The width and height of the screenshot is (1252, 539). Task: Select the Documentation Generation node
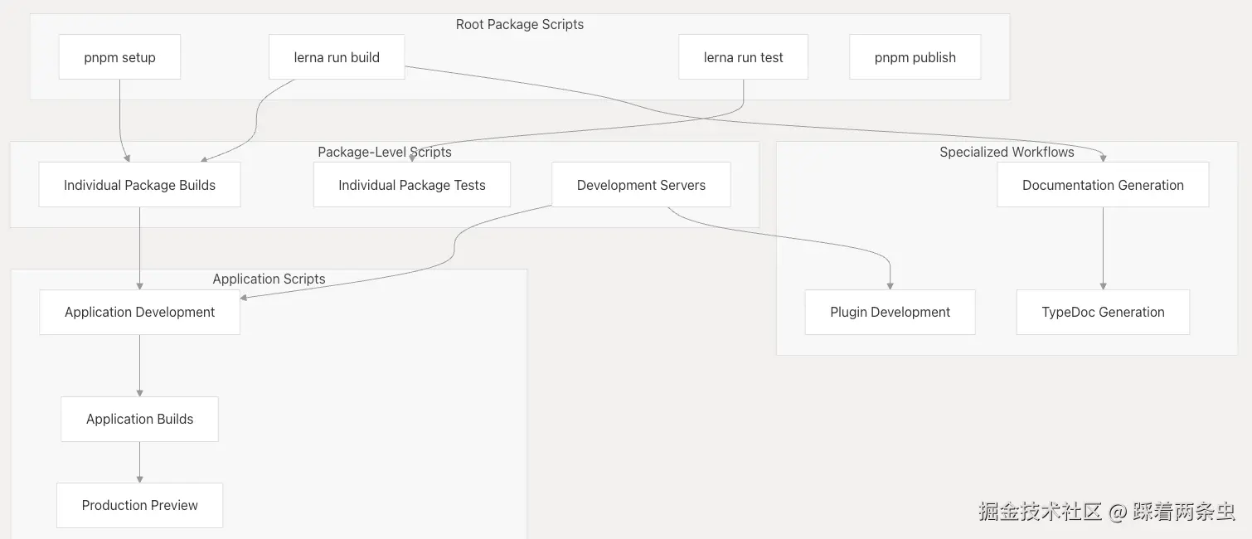[x=1103, y=185]
